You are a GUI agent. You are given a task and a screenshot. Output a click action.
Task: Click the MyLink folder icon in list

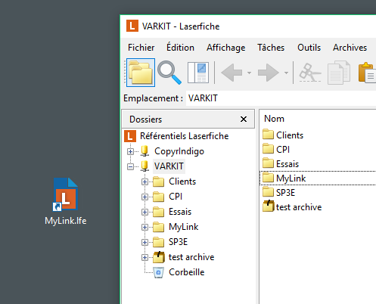(x=268, y=178)
